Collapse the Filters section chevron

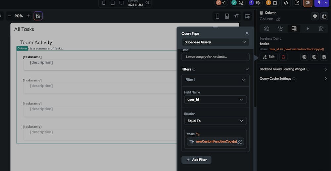[247, 69]
